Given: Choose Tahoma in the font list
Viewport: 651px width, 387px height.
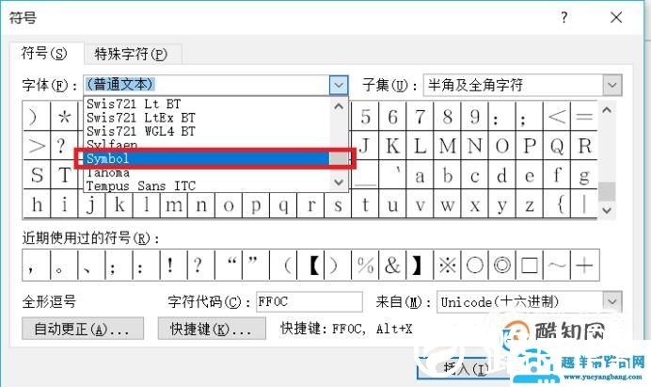Looking at the screenshot, I should point(208,172).
